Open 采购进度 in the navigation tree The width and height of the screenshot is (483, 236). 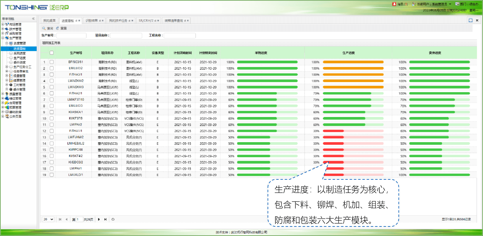click(x=20, y=53)
